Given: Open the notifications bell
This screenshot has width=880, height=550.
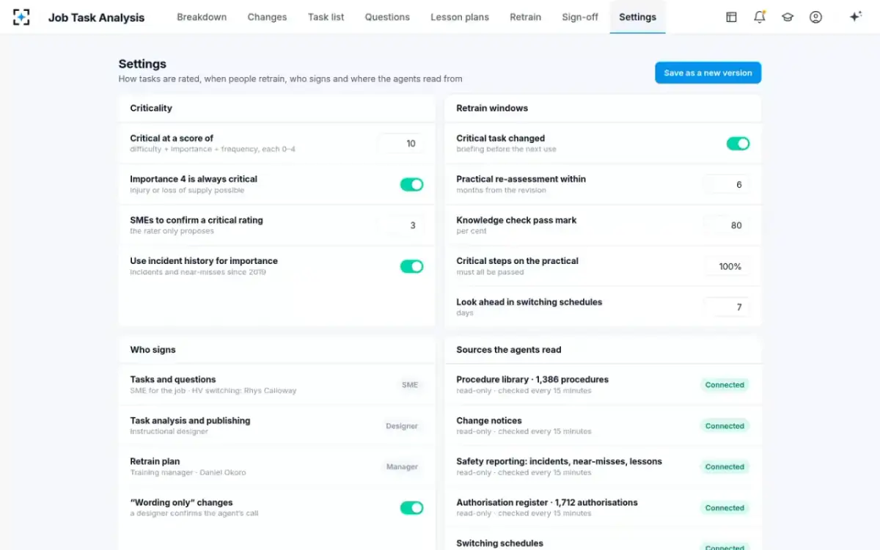Looking at the screenshot, I should coord(760,17).
